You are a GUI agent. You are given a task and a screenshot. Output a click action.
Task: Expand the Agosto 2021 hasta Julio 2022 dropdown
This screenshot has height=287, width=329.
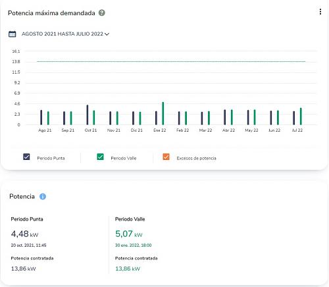coord(65,34)
